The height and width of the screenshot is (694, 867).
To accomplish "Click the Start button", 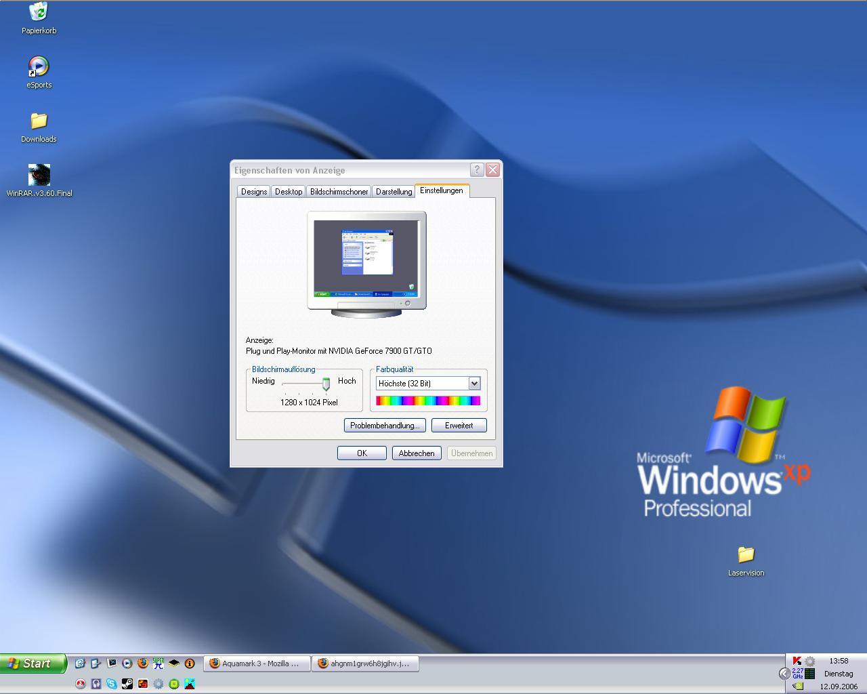I will point(33,664).
